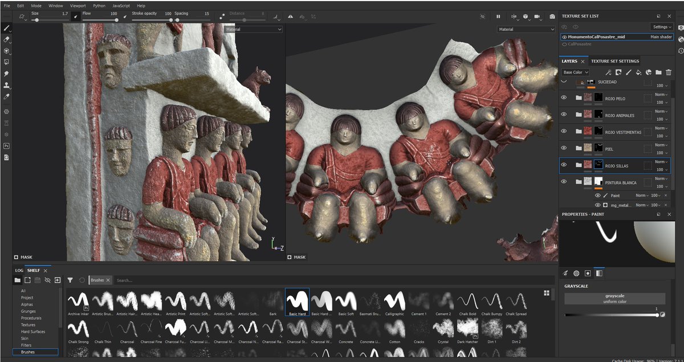Screen dimensions: 684x362
Task: Select the Eraser tool in left toolbar
Action: 6,39
